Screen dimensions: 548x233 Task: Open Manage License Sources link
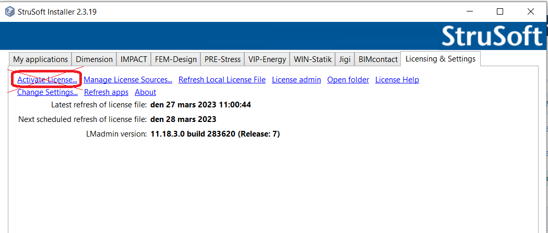point(128,80)
